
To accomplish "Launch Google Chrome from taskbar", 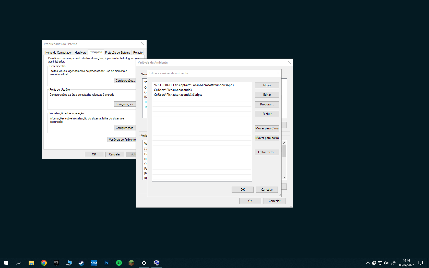I will tap(44, 263).
